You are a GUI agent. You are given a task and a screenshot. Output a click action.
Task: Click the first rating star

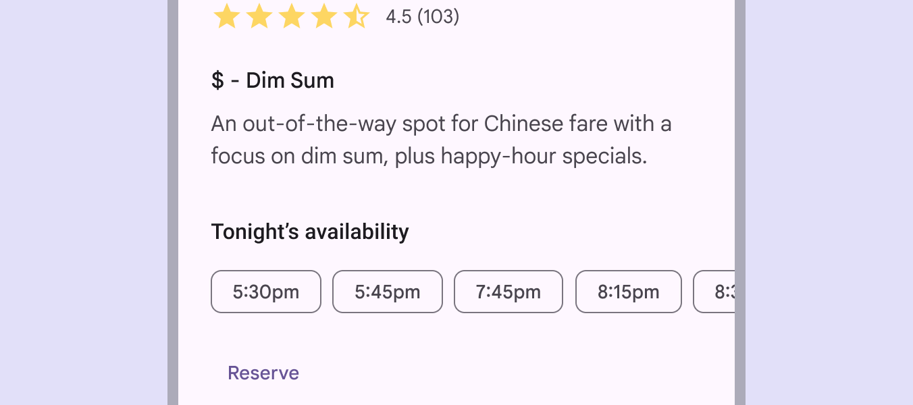pyautogui.click(x=226, y=17)
